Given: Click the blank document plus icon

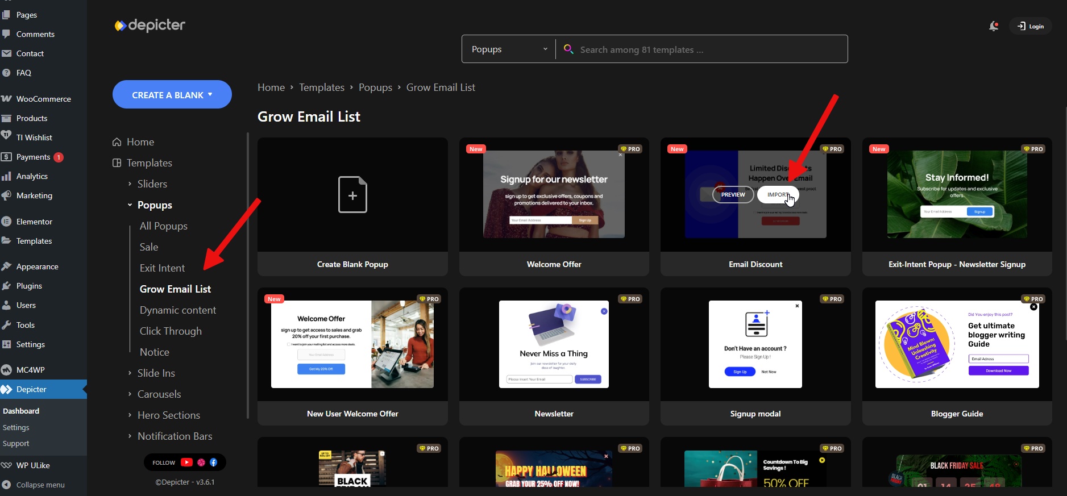Looking at the screenshot, I should click(352, 194).
